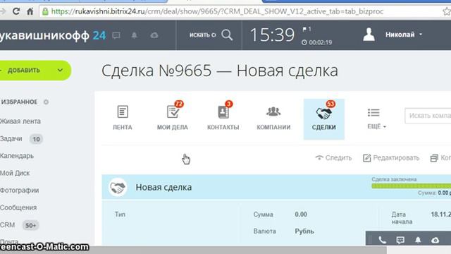Open the chat bubble icon in bottom panel
This screenshot has width=451, height=254.
tap(400, 240)
